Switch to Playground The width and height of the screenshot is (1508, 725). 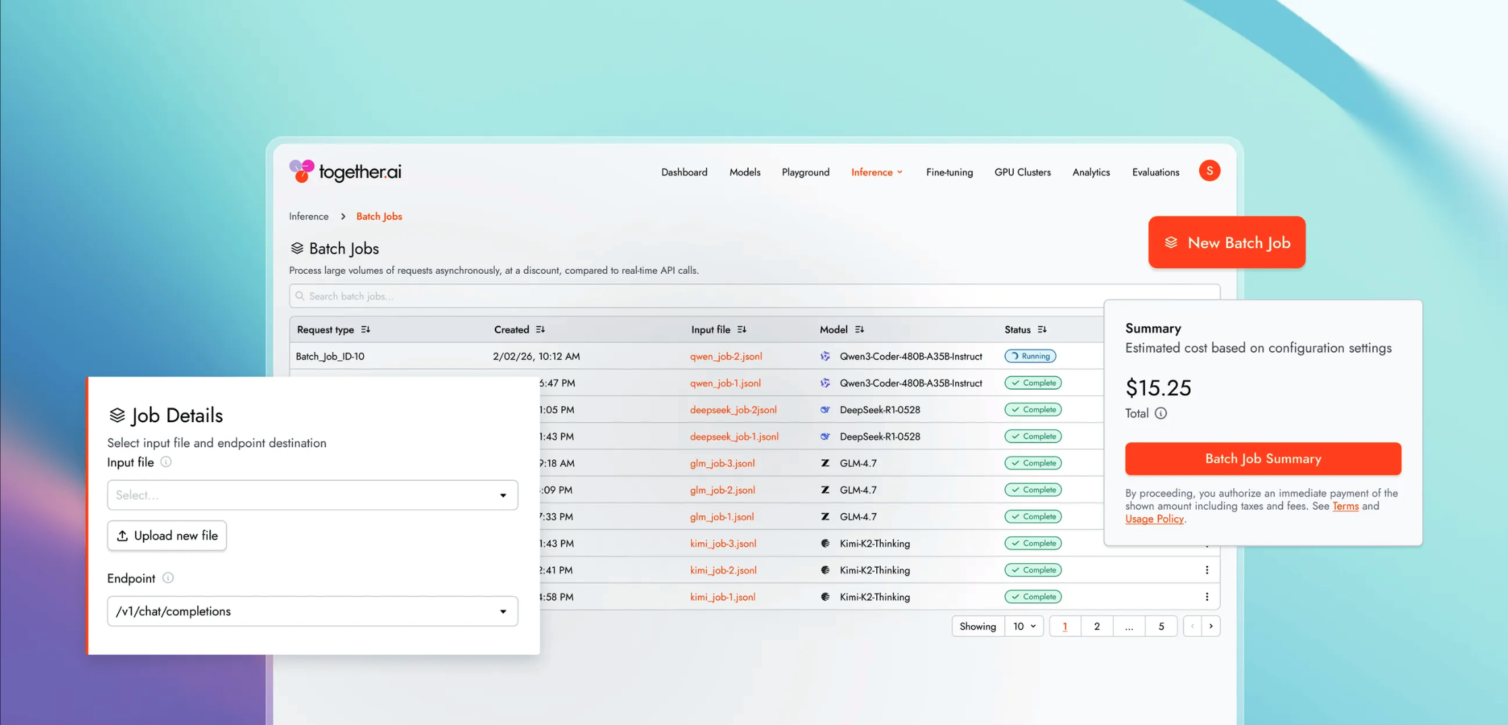[805, 172]
